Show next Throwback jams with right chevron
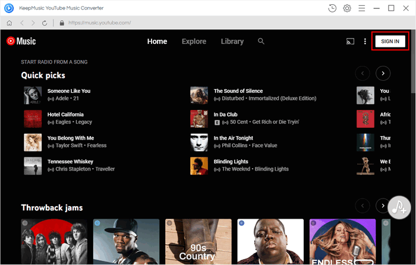416x265 pixels. click(x=382, y=206)
